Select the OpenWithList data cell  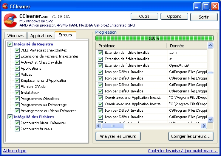click(x=187, y=66)
